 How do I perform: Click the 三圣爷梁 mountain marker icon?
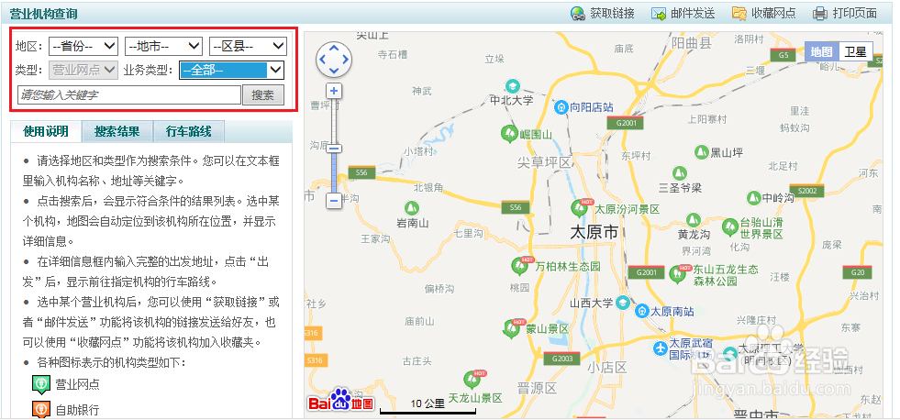click(680, 172)
